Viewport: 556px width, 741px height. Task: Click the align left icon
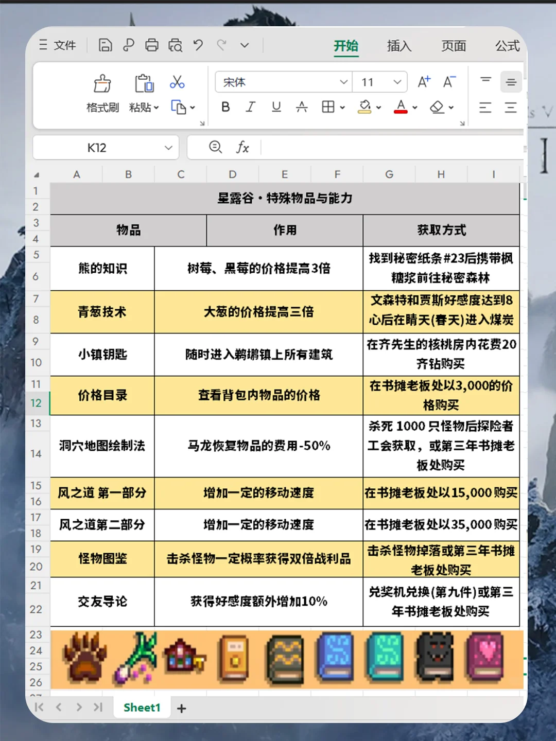[485, 108]
